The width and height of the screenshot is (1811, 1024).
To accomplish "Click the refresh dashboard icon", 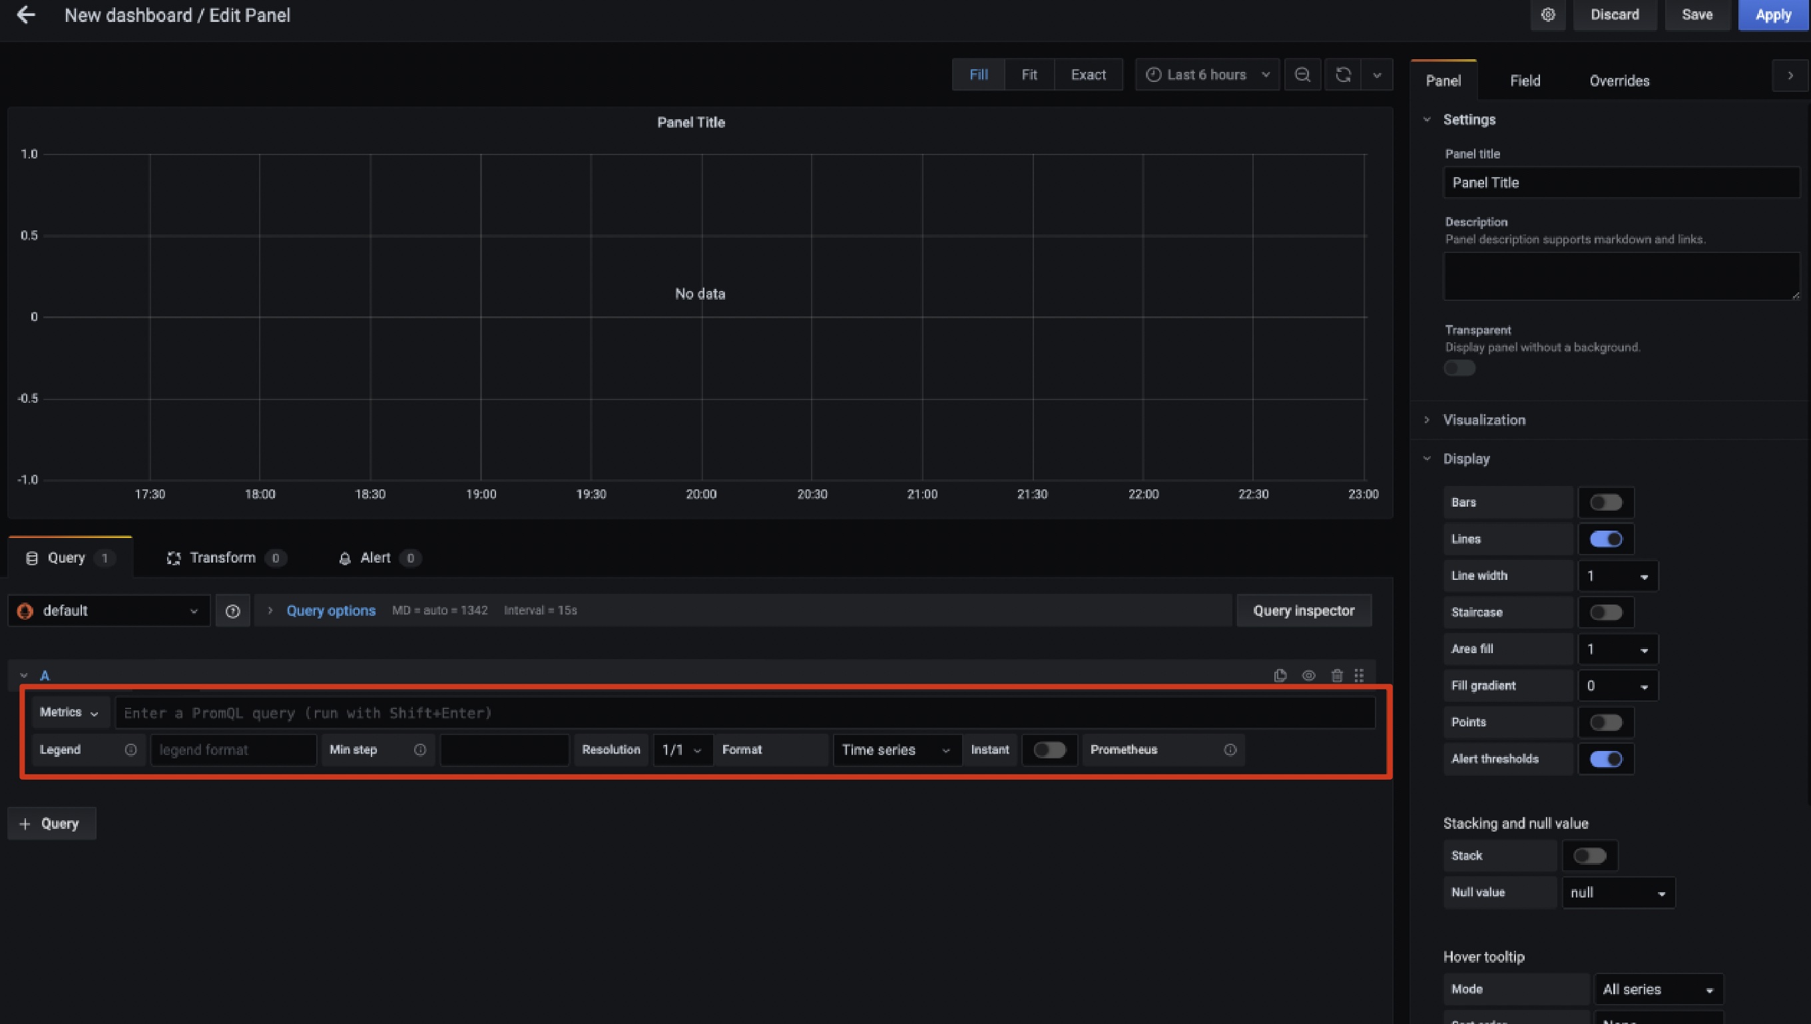I will point(1342,75).
